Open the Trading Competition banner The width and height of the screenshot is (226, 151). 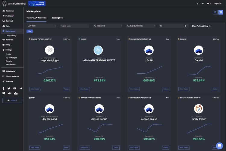pyautogui.click(x=37, y=4)
